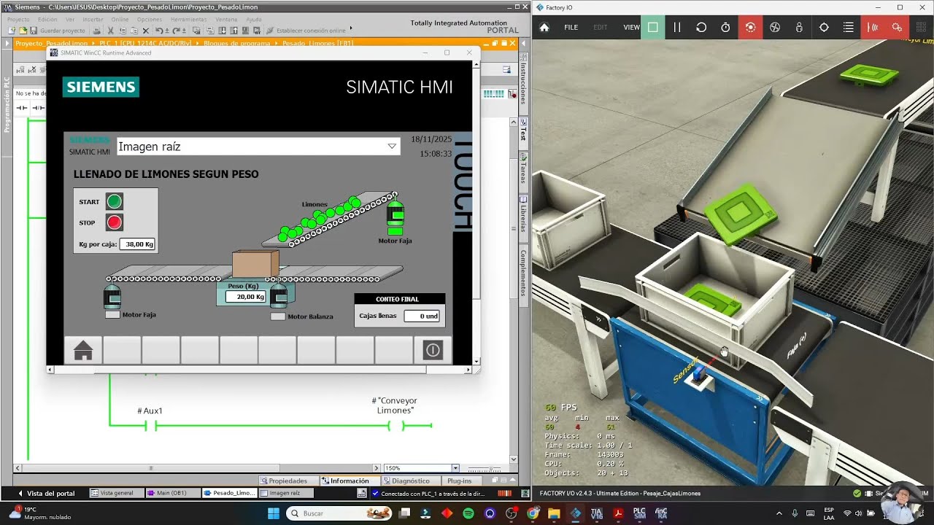The height and width of the screenshot is (525, 934).
Task: Go to Factory IO home icon
Action: coord(544,27)
